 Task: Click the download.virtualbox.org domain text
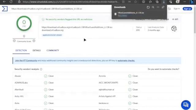click(x=52, y=30)
